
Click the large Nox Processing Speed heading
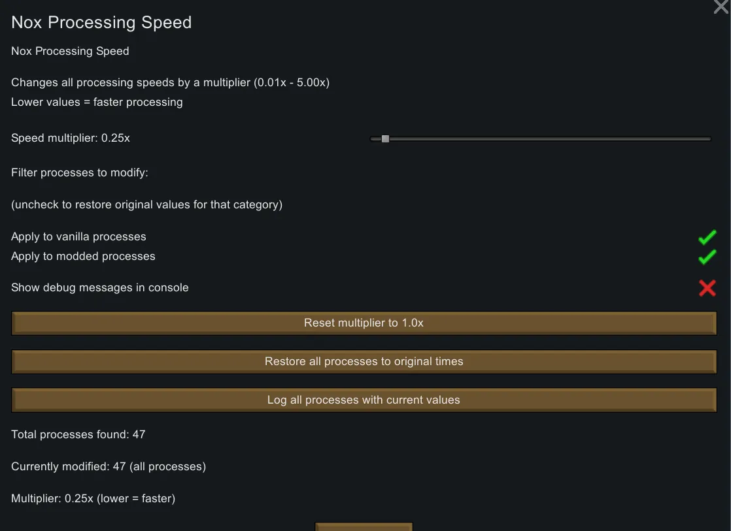(101, 22)
